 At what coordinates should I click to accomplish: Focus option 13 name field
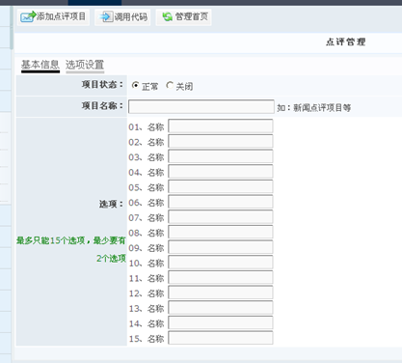(221, 308)
